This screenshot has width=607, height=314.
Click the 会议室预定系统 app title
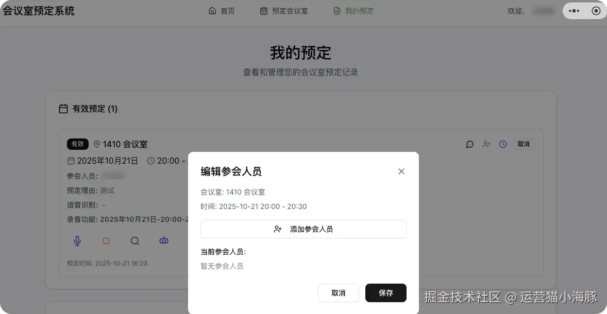[x=39, y=11]
